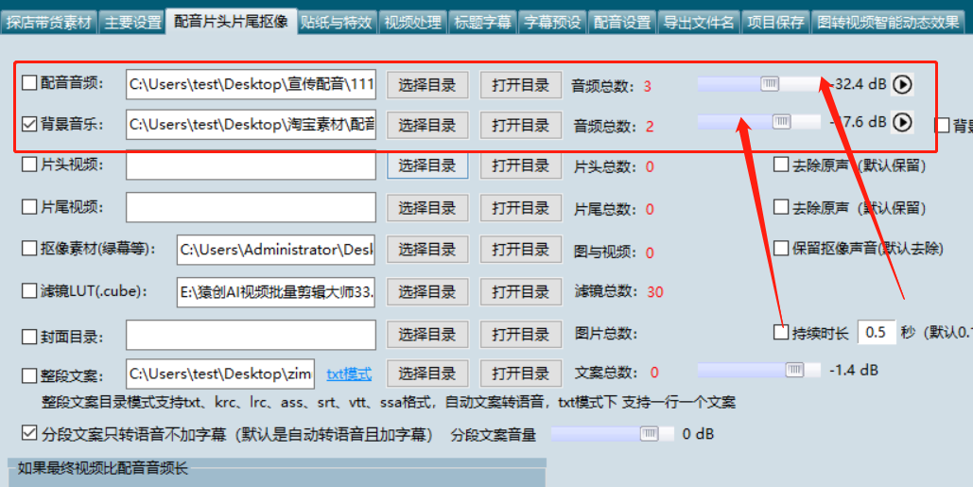Click the 配音音频 volume slider handle
Viewport: 973px width, 487px height.
(770, 84)
